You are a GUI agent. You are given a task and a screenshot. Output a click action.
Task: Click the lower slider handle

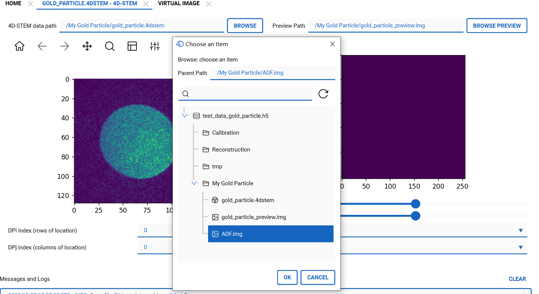(415, 216)
